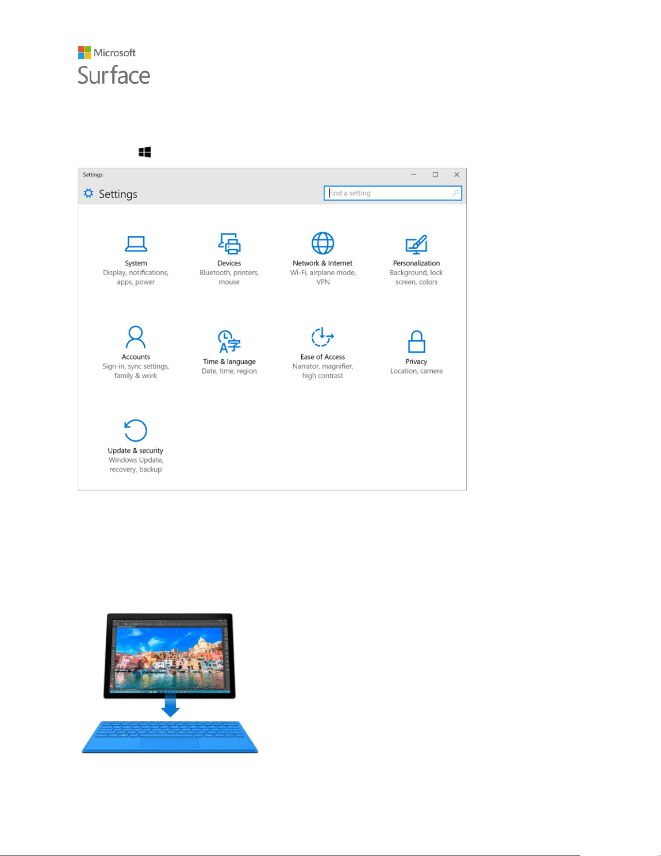This screenshot has width=661, height=856.
Task: Open the Update & security refresh icon
Action: pos(136,430)
